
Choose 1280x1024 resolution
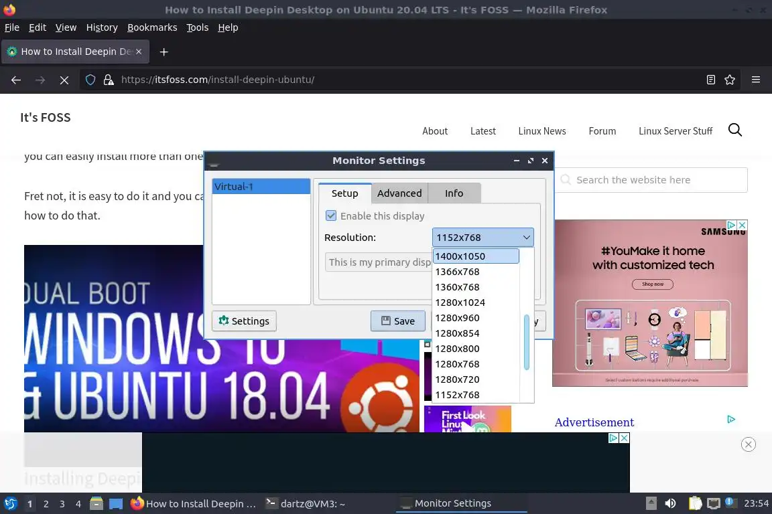click(x=476, y=302)
